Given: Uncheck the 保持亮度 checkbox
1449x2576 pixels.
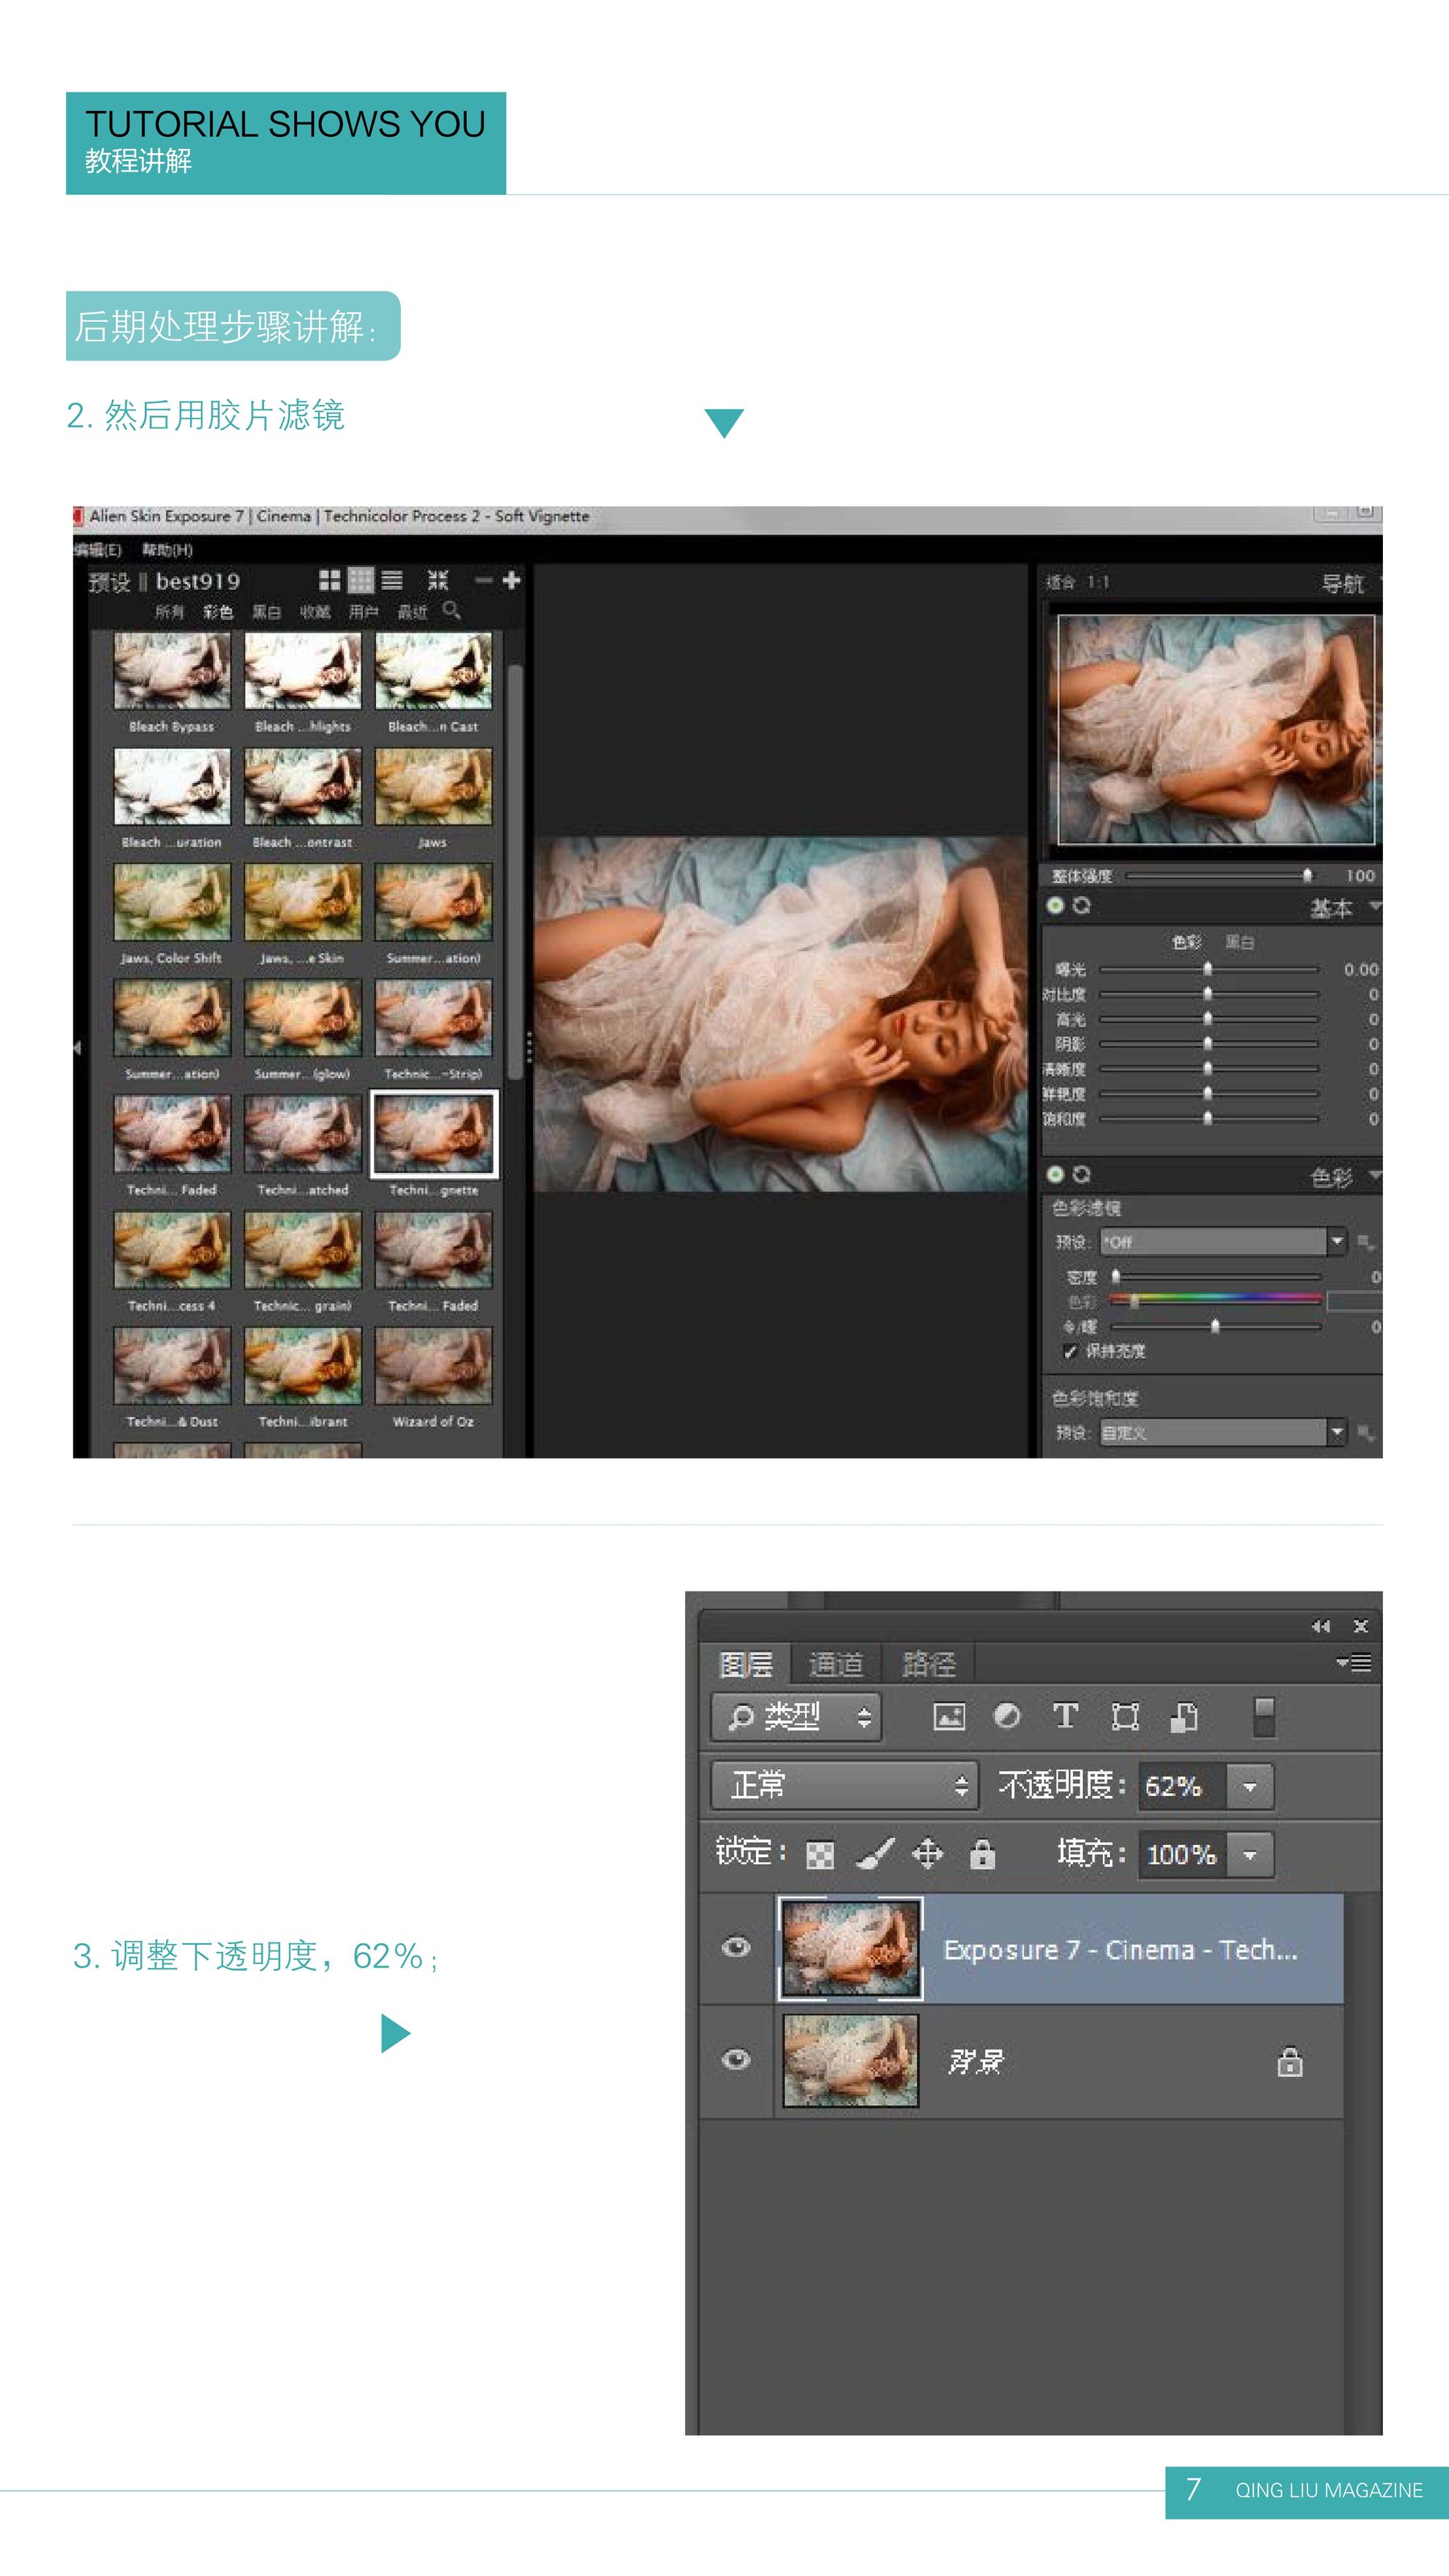Looking at the screenshot, I should click(x=1069, y=1351).
